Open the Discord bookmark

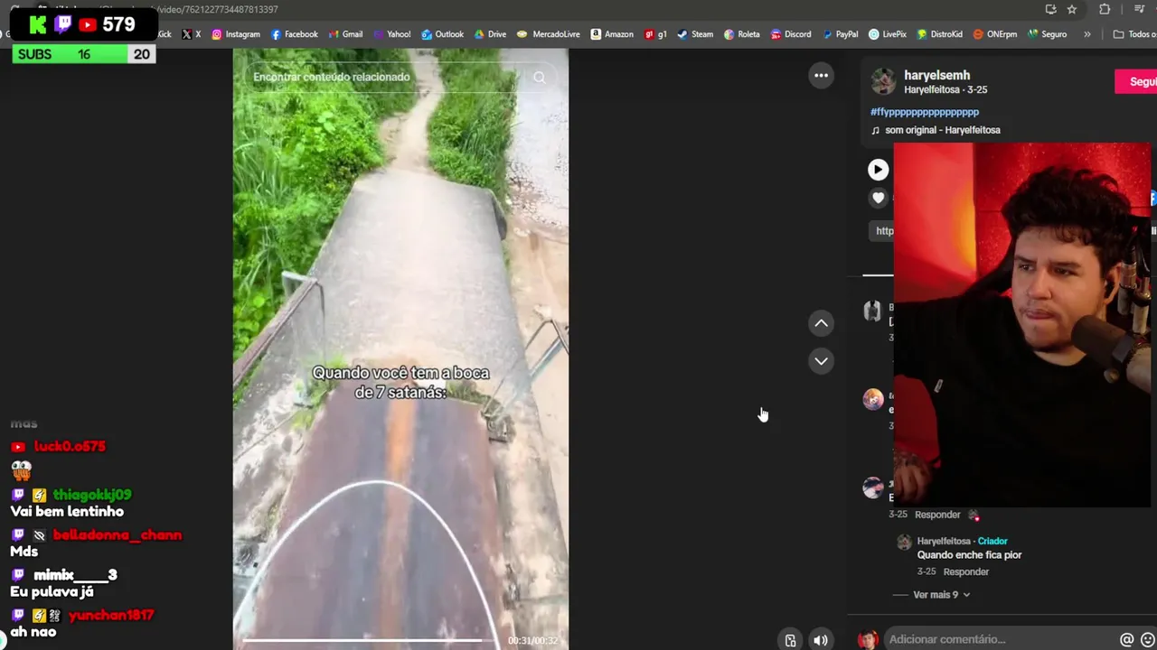point(791,34)
